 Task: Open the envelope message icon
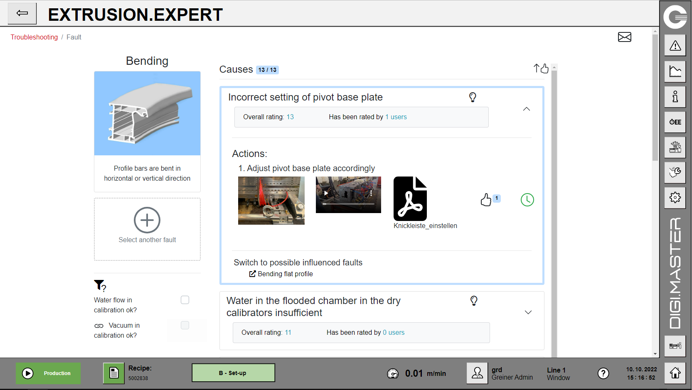pos(624,37)
